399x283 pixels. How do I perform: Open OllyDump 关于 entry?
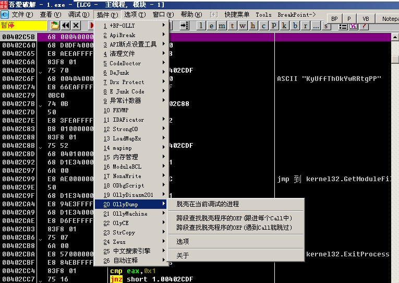click(x=236, y=255)
